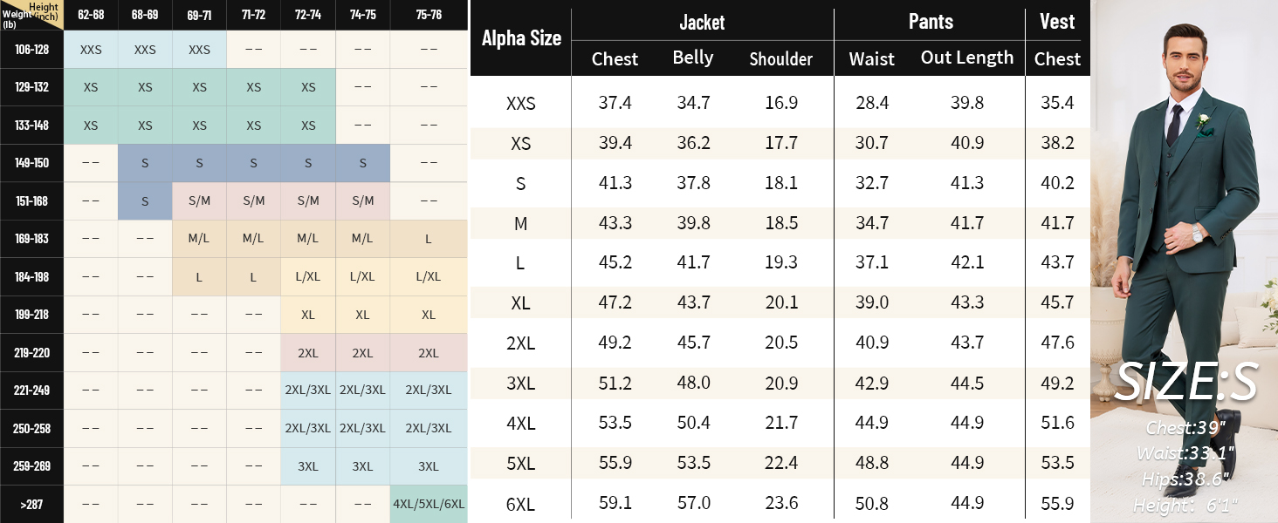Click the 106-128 weight row label
This screenshot has height=523, width=1278.
click(31, 50)
